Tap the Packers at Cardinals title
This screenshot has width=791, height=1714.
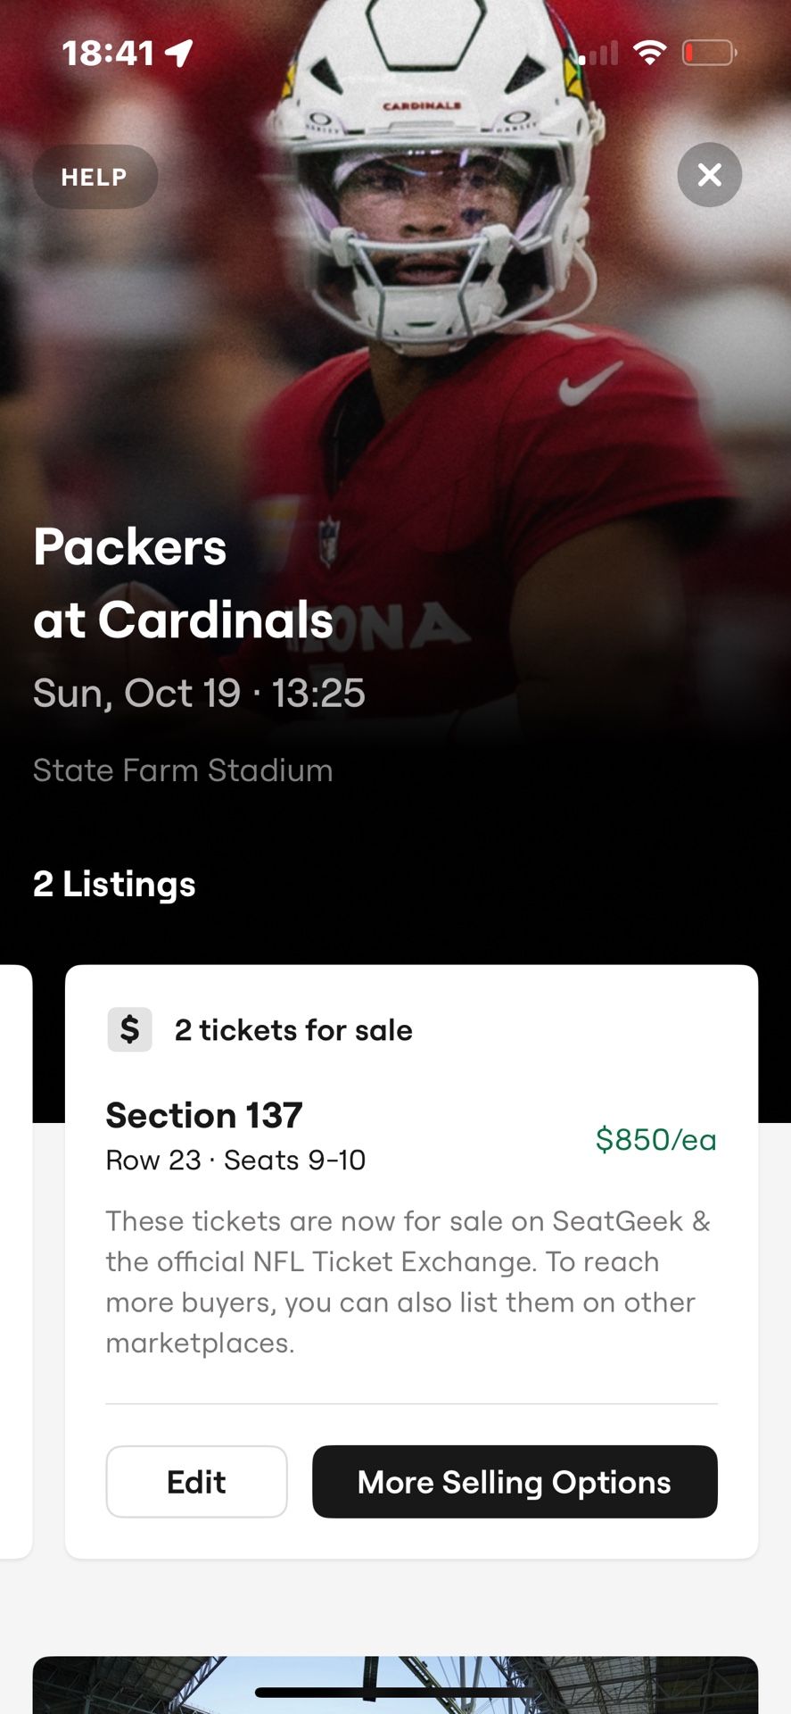[x=183, y=583]
